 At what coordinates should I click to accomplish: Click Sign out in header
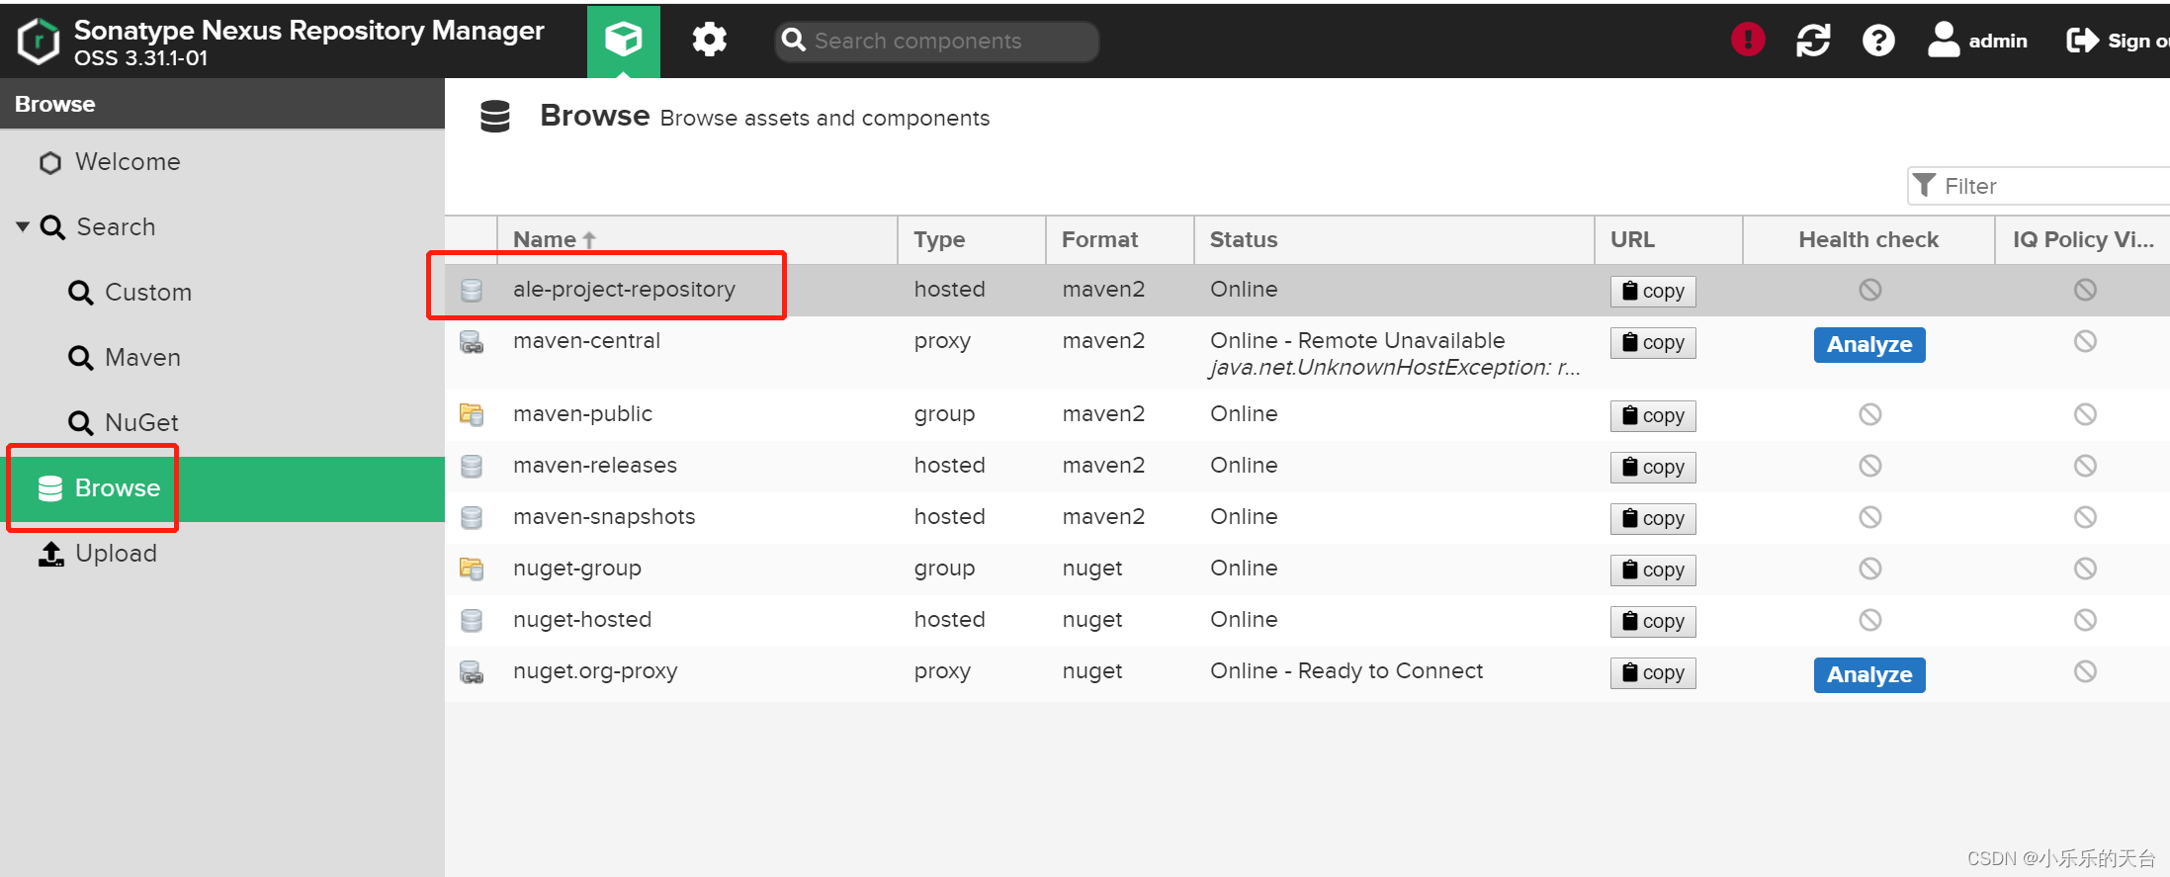[2118, 41]
